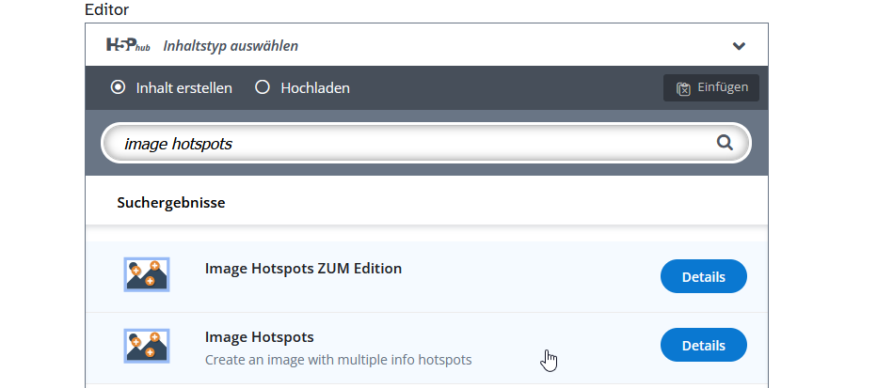Click the Suchergebnisse heading
This screenshot has width=893, height=388.
pyautogui.click(x=170, y=202)
